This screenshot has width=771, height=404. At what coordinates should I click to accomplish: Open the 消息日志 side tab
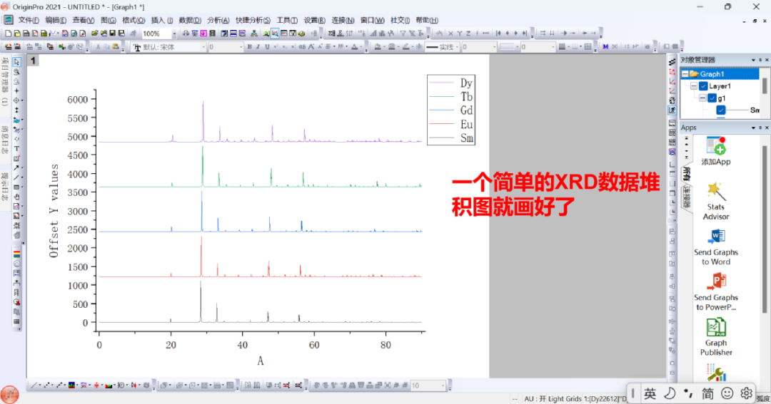(5, 140)
